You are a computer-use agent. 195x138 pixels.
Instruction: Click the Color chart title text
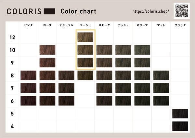[78, 11]
